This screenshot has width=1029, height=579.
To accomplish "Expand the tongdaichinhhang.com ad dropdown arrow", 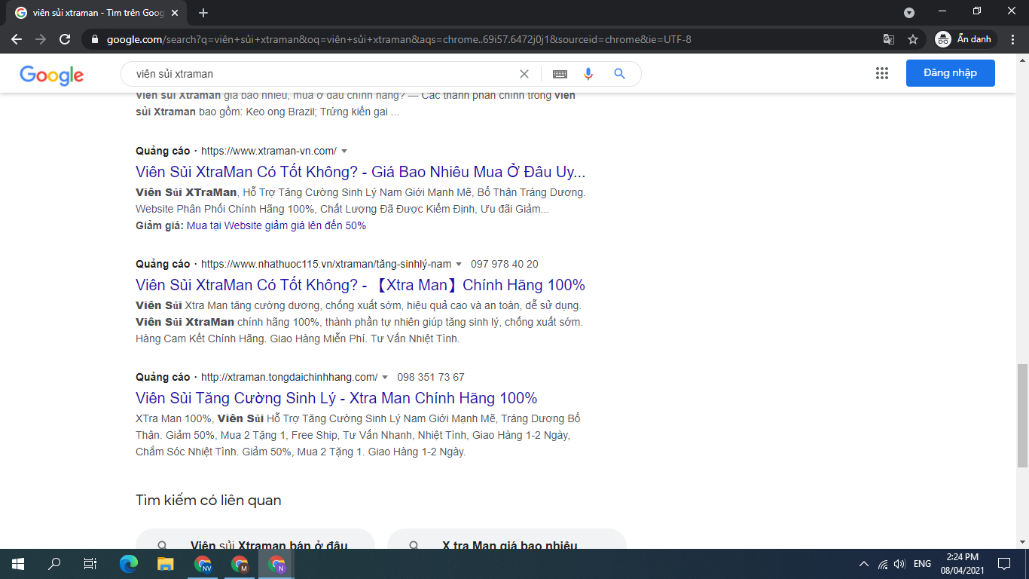I will [x=385, y=378].
